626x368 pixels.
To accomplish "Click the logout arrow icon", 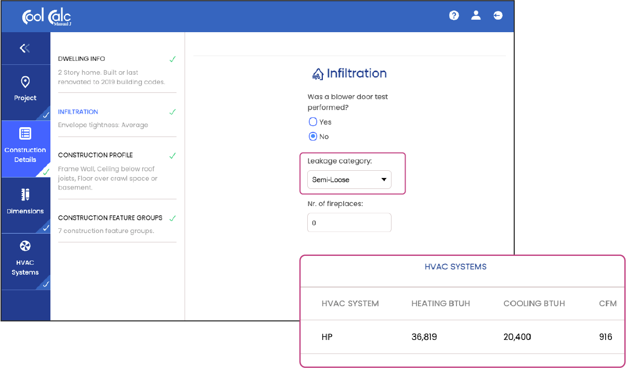I will (x=498, y=16).
